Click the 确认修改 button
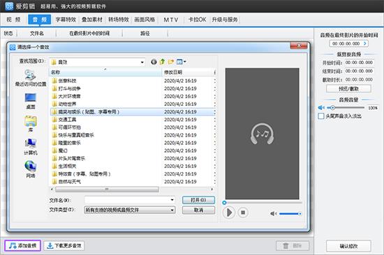This screenshot has width=384, height=255. coord(348,246)
